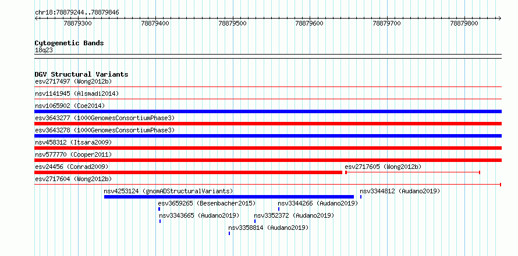Image resolution: width=518 pixels, height=256 pixels.
Task: Click the red bar under nsv458312
Action: [268, 148]
